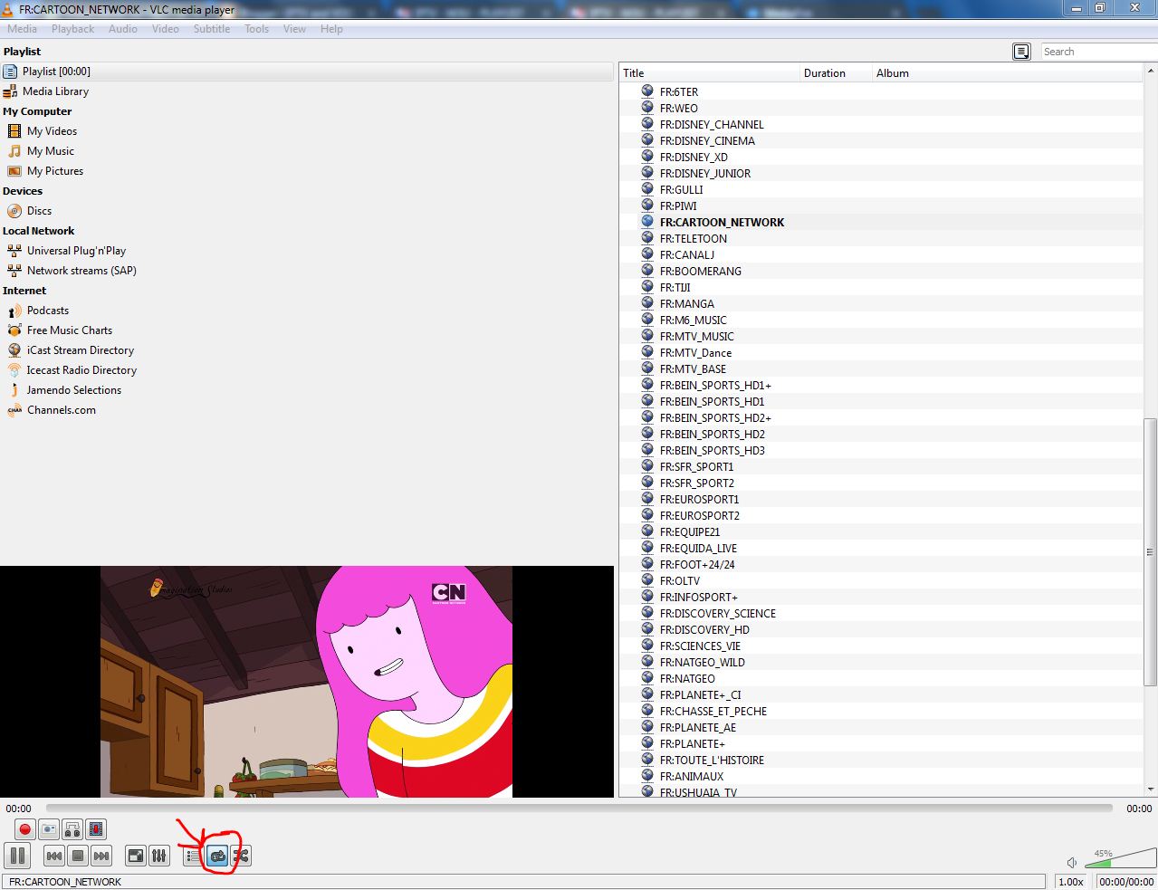Open the Tools menu
Screen dimensions: 1158x890
click(256, 29)
